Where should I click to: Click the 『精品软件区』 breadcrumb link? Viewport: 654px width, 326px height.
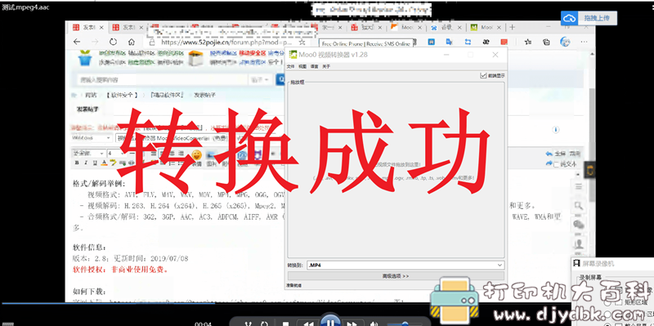pyautogui.click(x=167, y=95)
